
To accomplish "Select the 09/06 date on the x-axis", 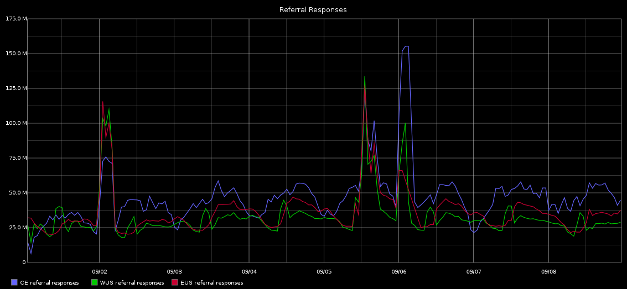I will (399, 272).
